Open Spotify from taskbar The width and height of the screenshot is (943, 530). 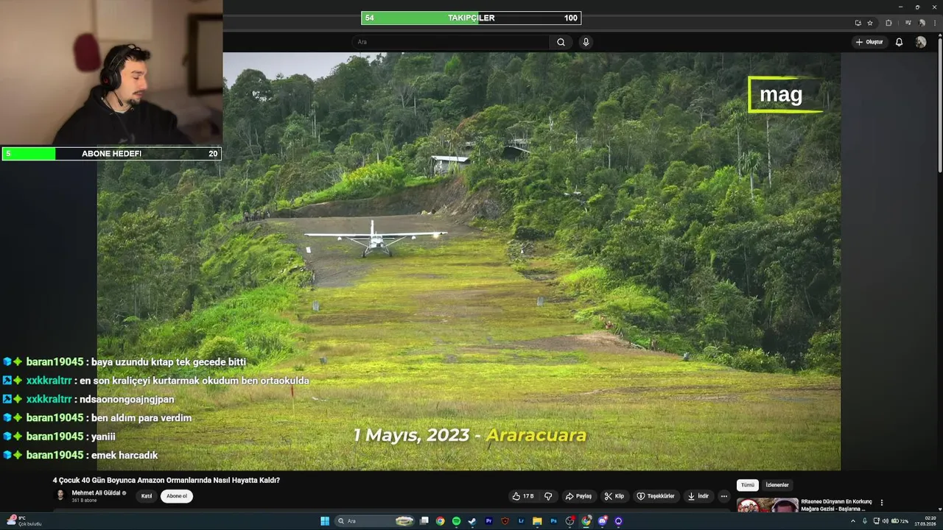coord(456,521)
